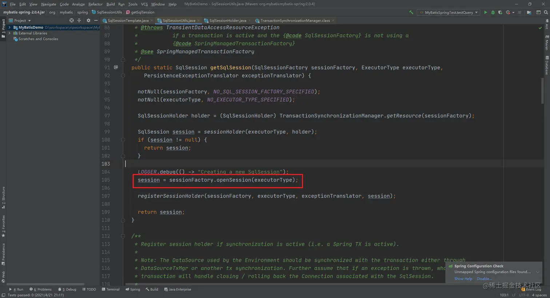Open the Java Enterprise tool window

[178, 289]
